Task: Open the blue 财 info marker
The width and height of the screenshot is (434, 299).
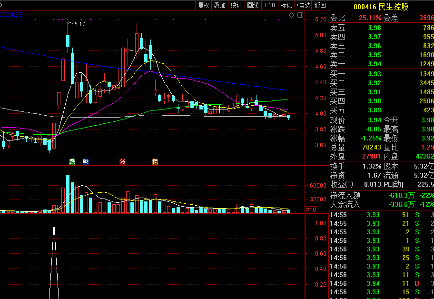Action: pyautogui.click(x=86, y=162)
